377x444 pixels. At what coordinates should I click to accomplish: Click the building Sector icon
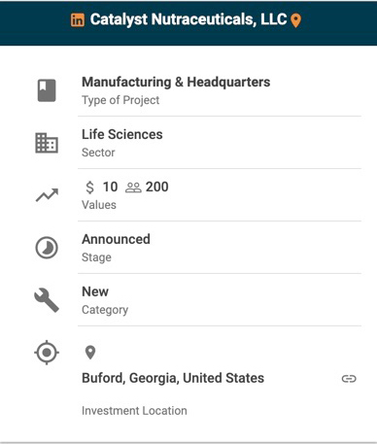tap(47, 143)
